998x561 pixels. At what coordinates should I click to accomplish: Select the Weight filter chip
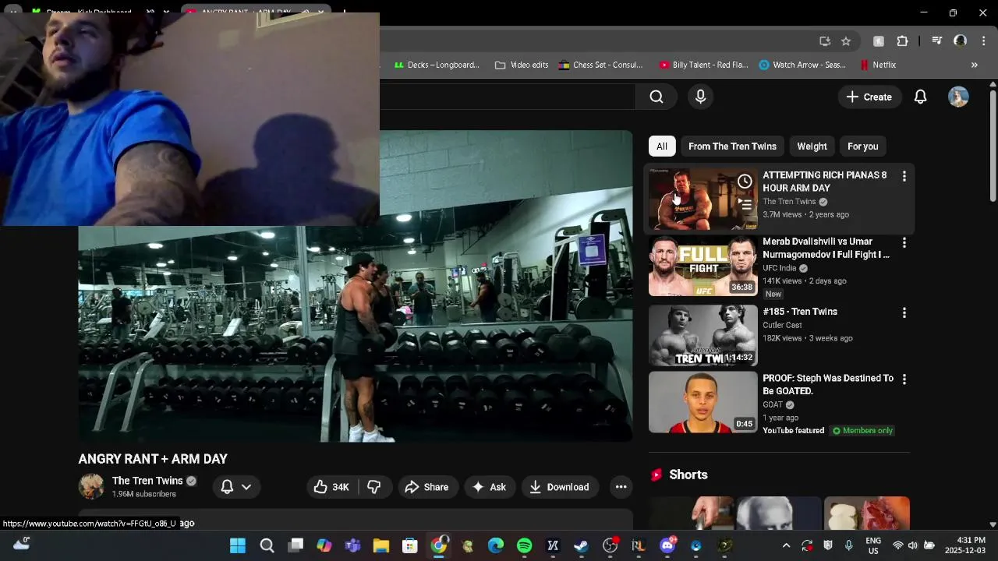point(812,146)
